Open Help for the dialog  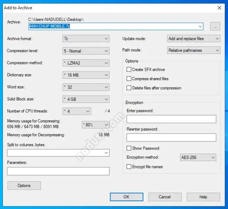(x=203, y=197)
